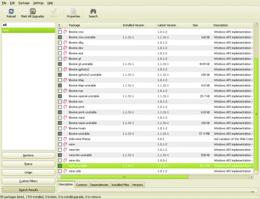Sort by Latest Version column header
Viewport: 260px width, 199px height.
tap(173, 25)
